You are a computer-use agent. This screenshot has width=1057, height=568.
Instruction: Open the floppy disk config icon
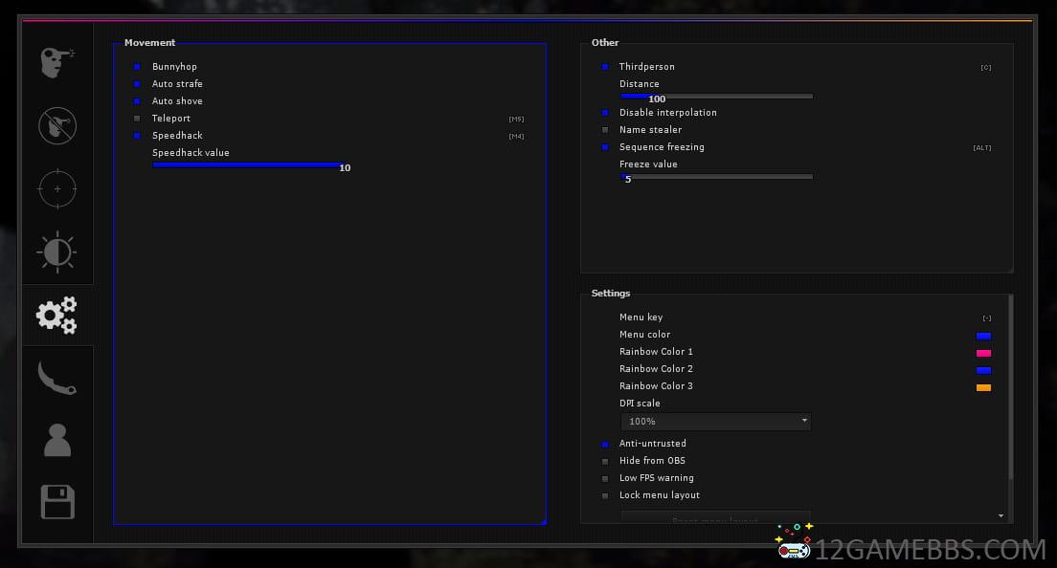(57, 502)
